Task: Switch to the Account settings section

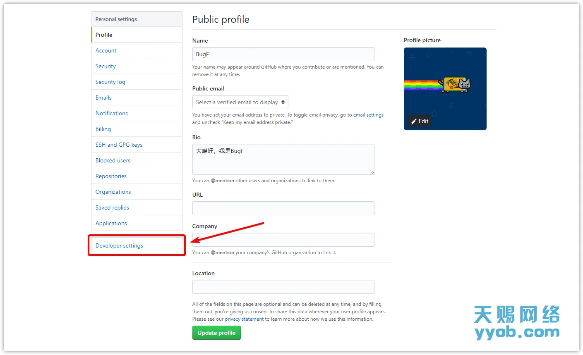Action: pos(106,50)
